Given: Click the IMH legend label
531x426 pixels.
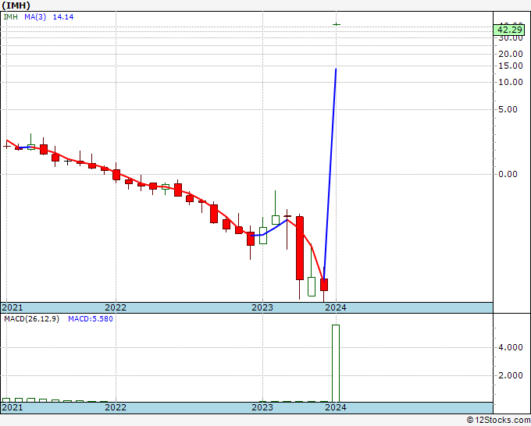Looking at the screenshot, I should (x=10, y=16).
